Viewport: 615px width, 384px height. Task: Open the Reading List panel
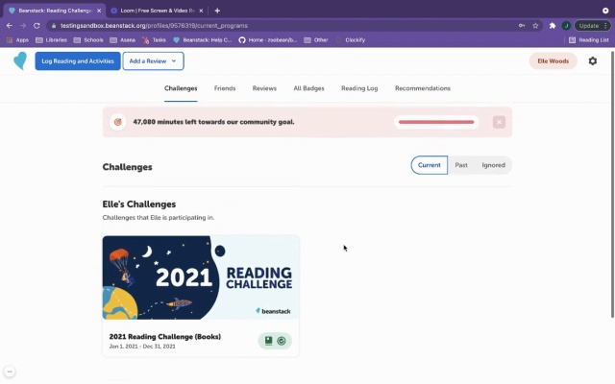pyautogui.click(x=589, y=40)
